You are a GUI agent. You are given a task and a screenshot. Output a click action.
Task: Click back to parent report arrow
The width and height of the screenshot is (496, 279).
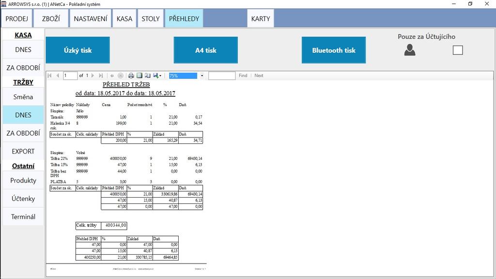click(112, 76)
